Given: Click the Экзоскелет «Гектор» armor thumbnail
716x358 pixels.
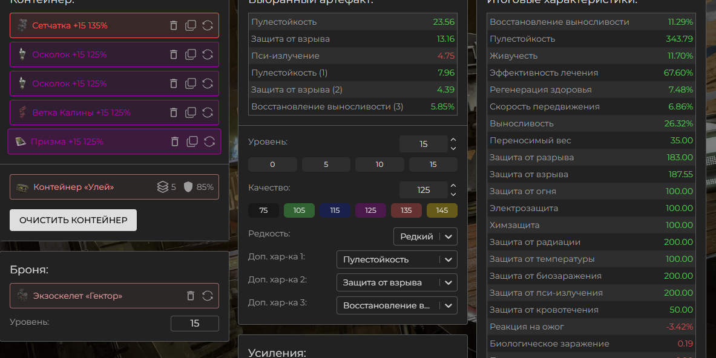Looking at the screenshot, I should [22, 296].
